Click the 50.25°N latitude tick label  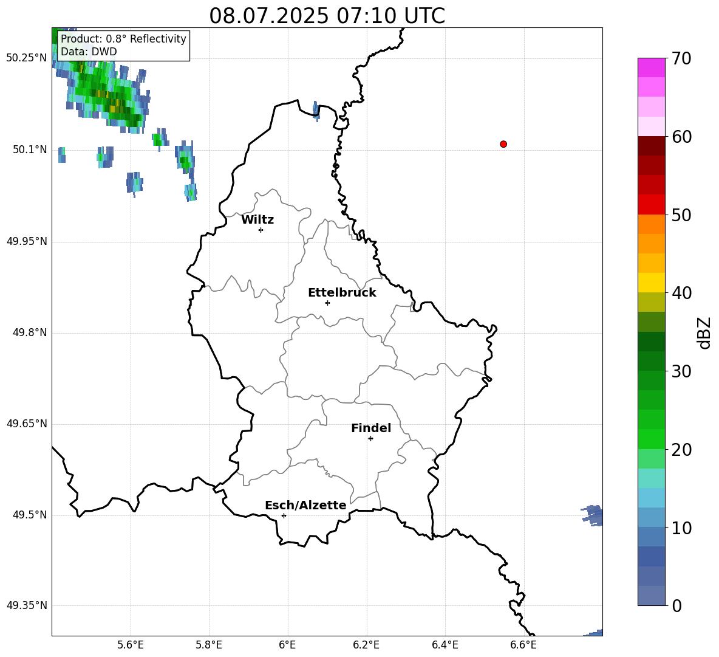coord(27,58)
